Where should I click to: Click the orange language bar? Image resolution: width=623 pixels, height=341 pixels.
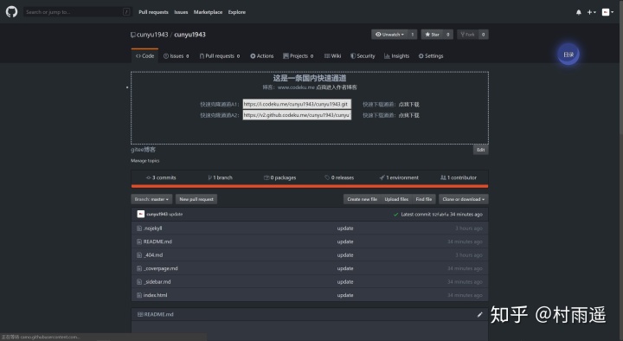[x=310, y=186]
